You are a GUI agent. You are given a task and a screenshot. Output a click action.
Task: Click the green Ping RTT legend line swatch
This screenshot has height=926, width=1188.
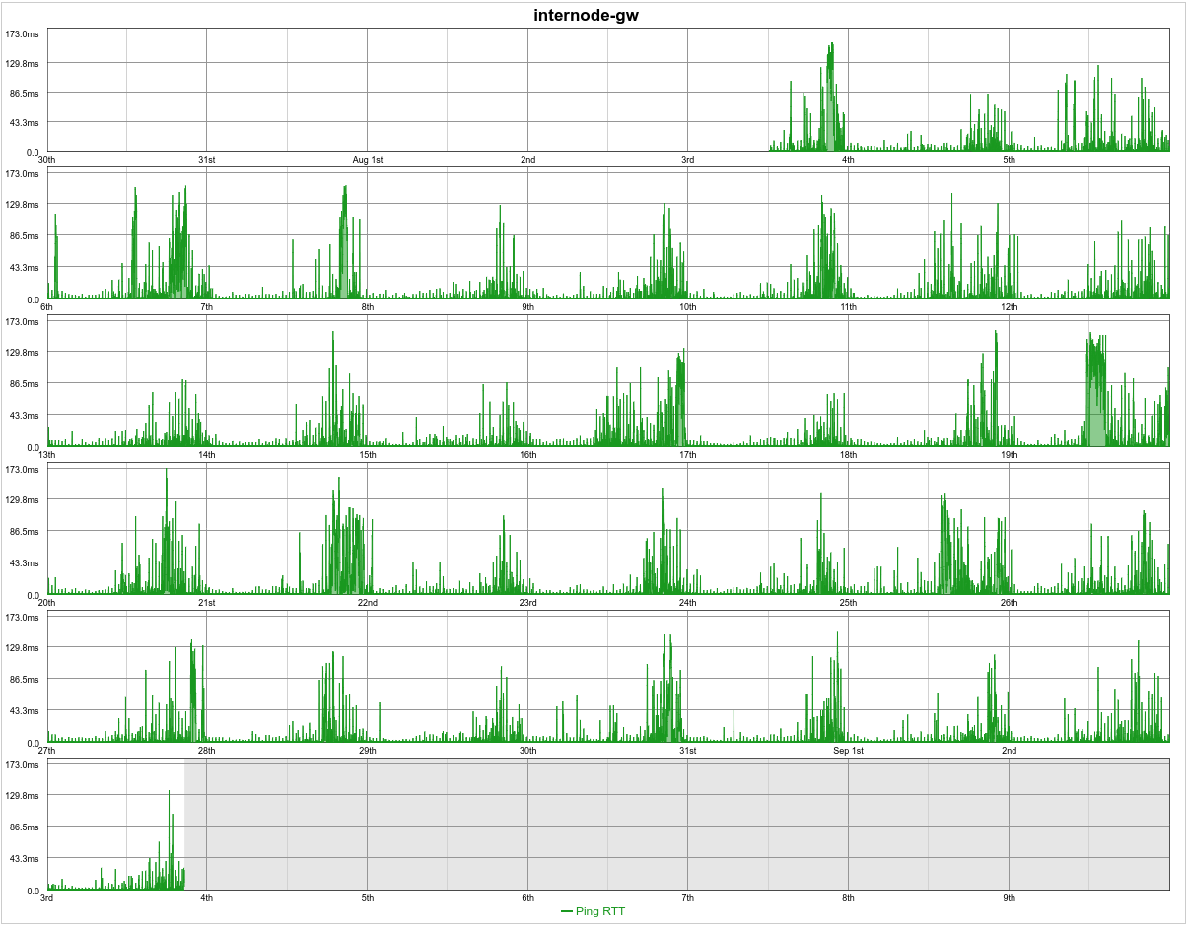[566, 911]
